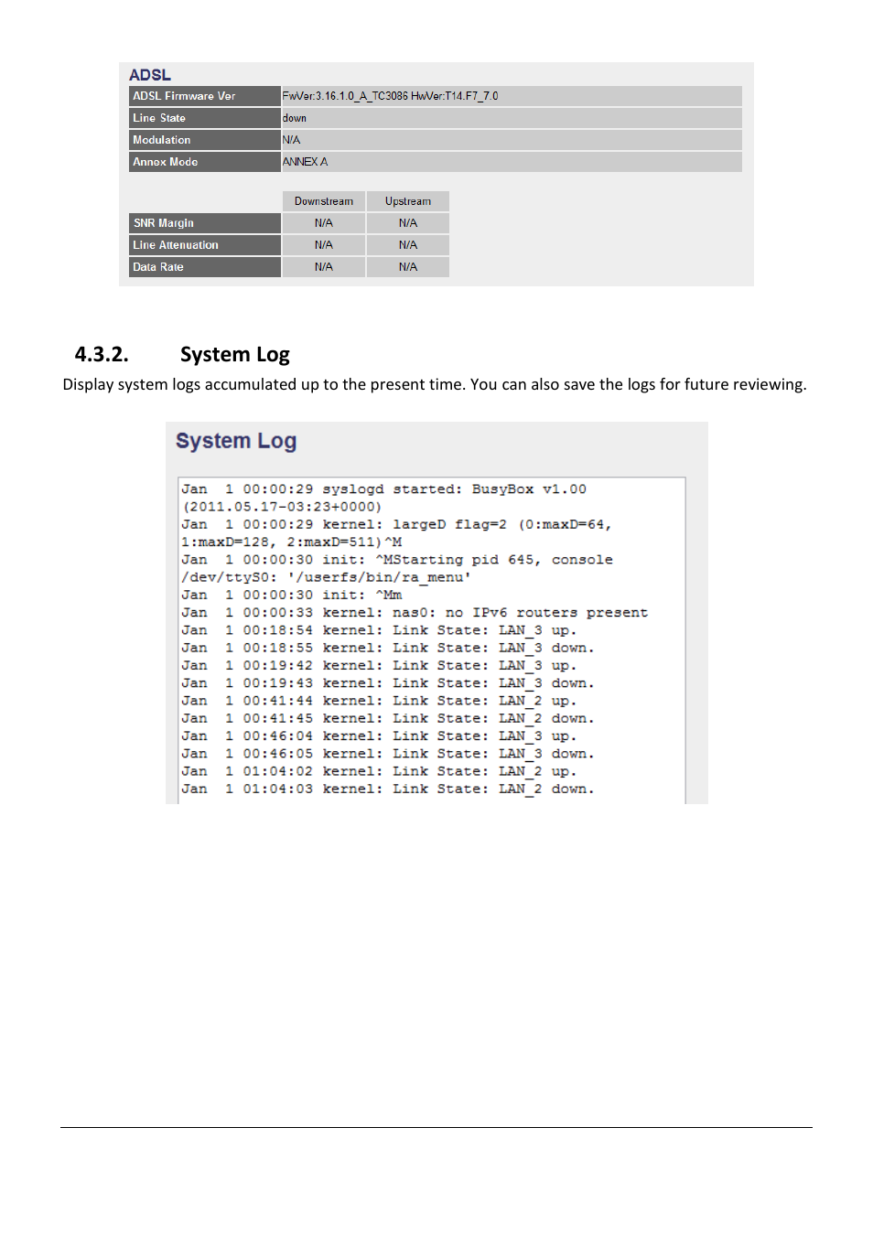
Task: Click the Line Attenuation row label
Action: (204, 245)
